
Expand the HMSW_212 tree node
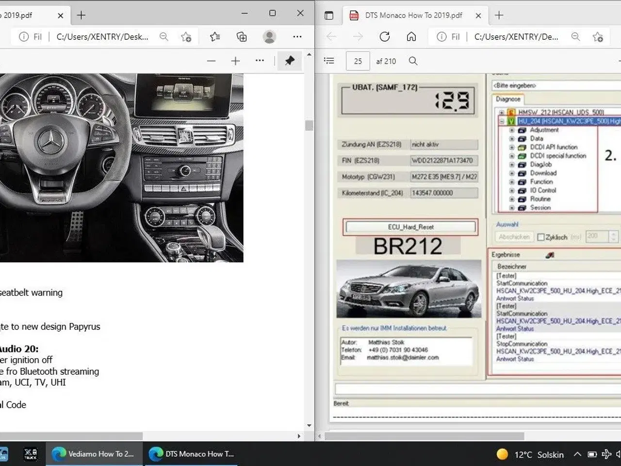pos(502,112)
